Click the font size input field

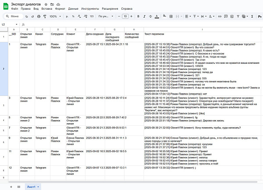click(125, 16)
